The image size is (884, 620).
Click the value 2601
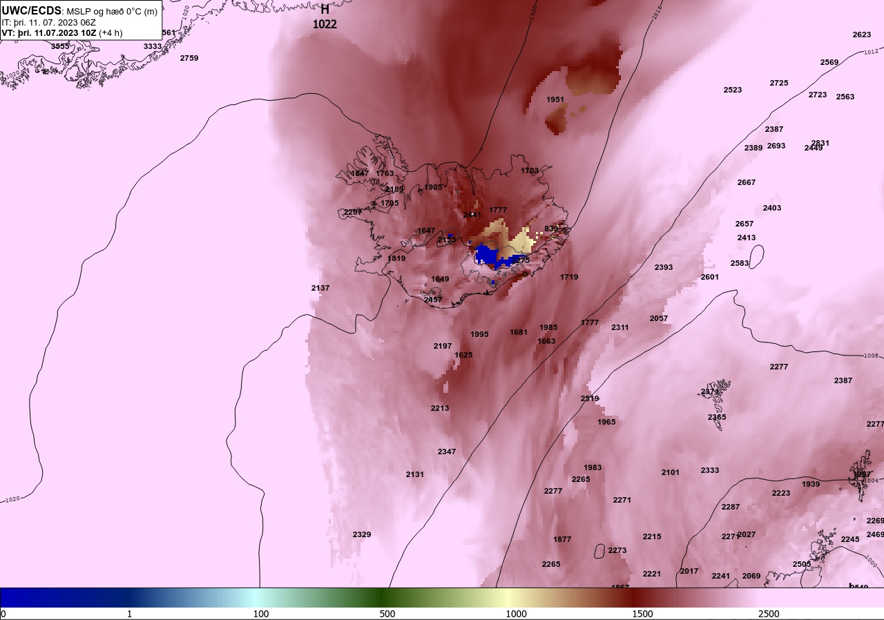[x=710, y=277]
